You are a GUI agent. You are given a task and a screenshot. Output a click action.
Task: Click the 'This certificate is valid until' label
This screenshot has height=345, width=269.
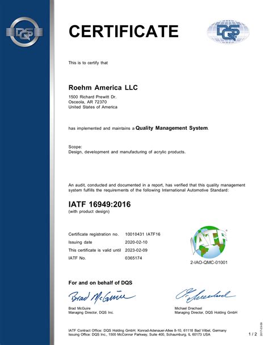tap(95, 250)
